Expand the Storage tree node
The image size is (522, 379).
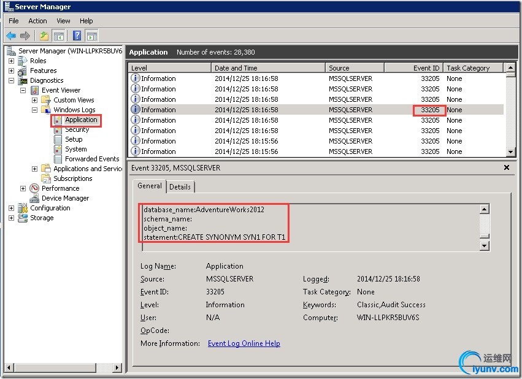tap(12, 218)
